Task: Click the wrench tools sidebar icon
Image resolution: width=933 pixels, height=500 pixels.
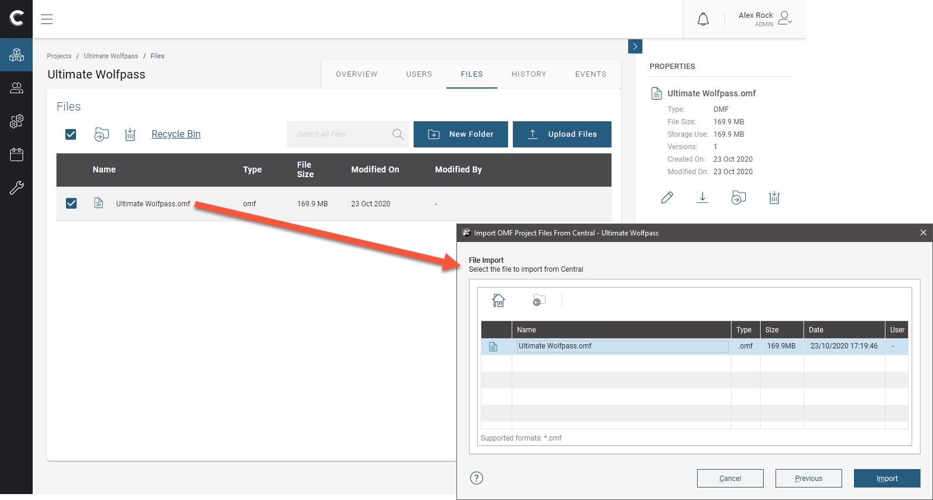Action: 17,188
